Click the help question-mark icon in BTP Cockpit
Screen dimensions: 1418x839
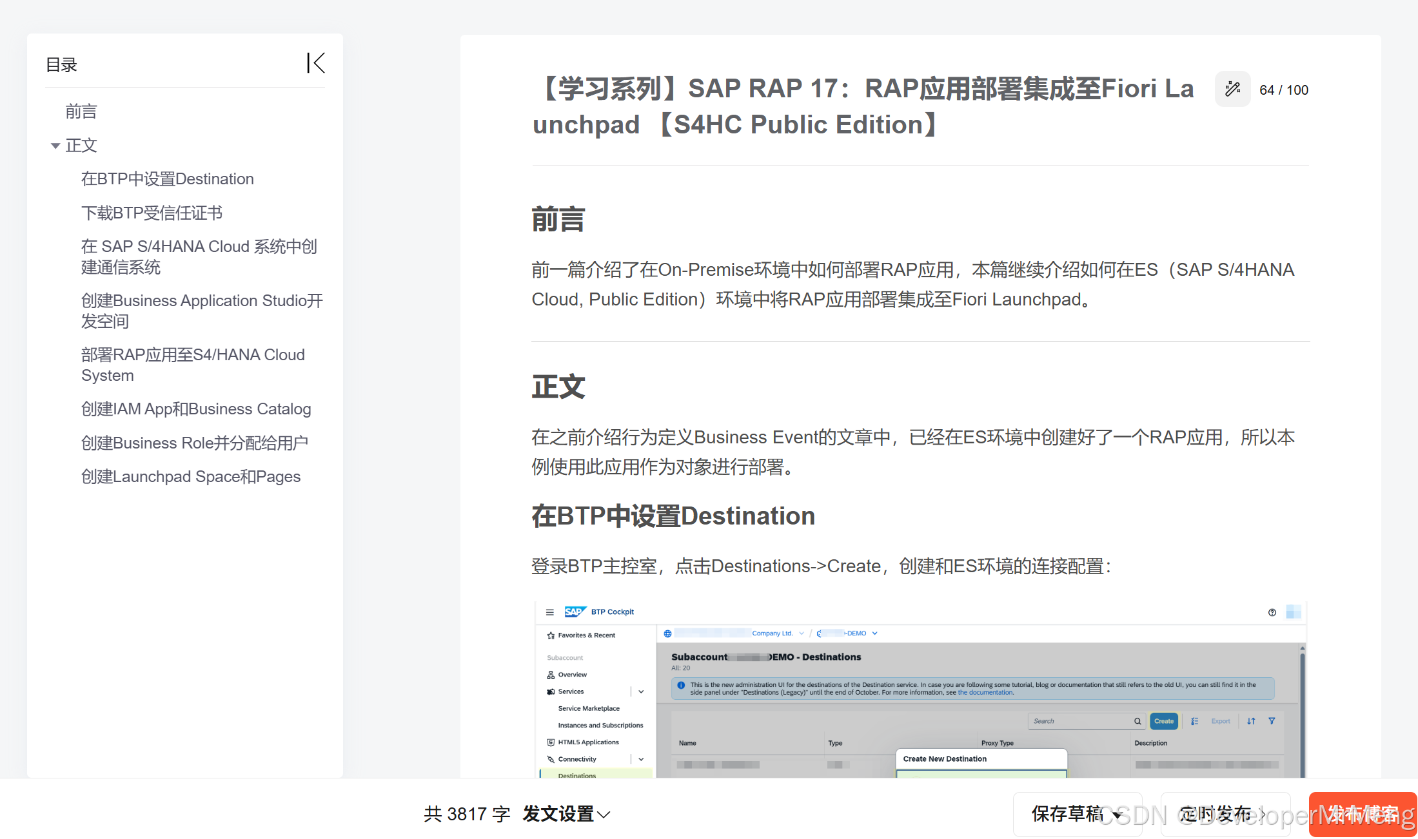pyautogui.click(x=1272, y=612)
